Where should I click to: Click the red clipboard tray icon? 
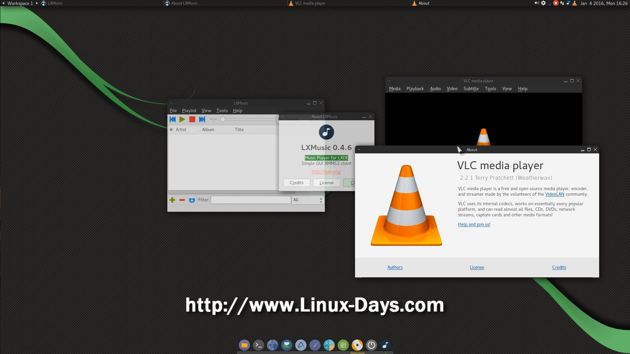(x=556, y=3)
